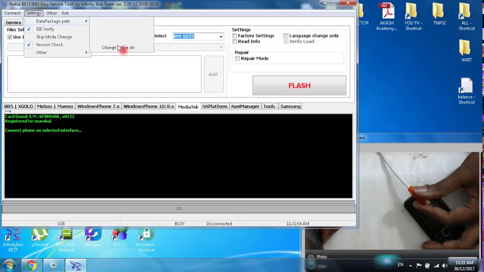Toggle DIE Verify menu option
The width and height of the screenshot is (484, 272).
click(x=57, y=29)
